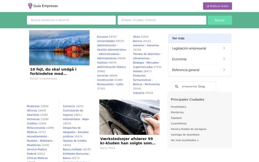Open the car scratch ad image
The image size is (259, 162).
pyautogui.click(x=129, y=117)
